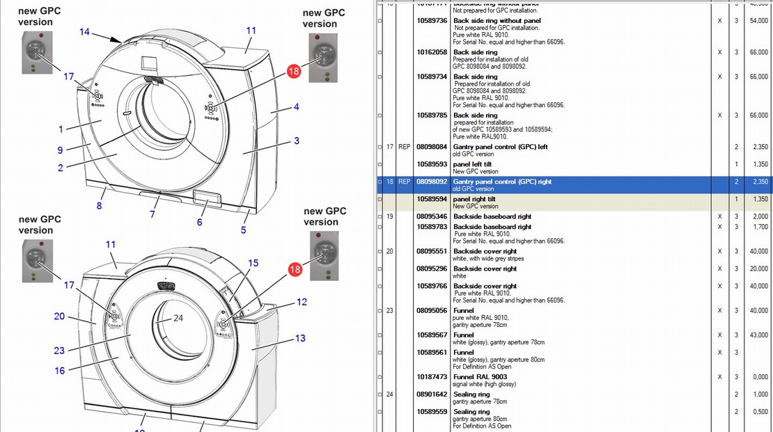
Task: Tick the checkbox for part 10589594
Action: coord(380,199)
